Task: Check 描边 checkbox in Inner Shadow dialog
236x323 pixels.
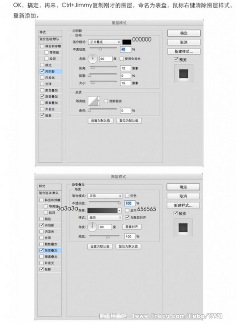Action: [42, 65]
